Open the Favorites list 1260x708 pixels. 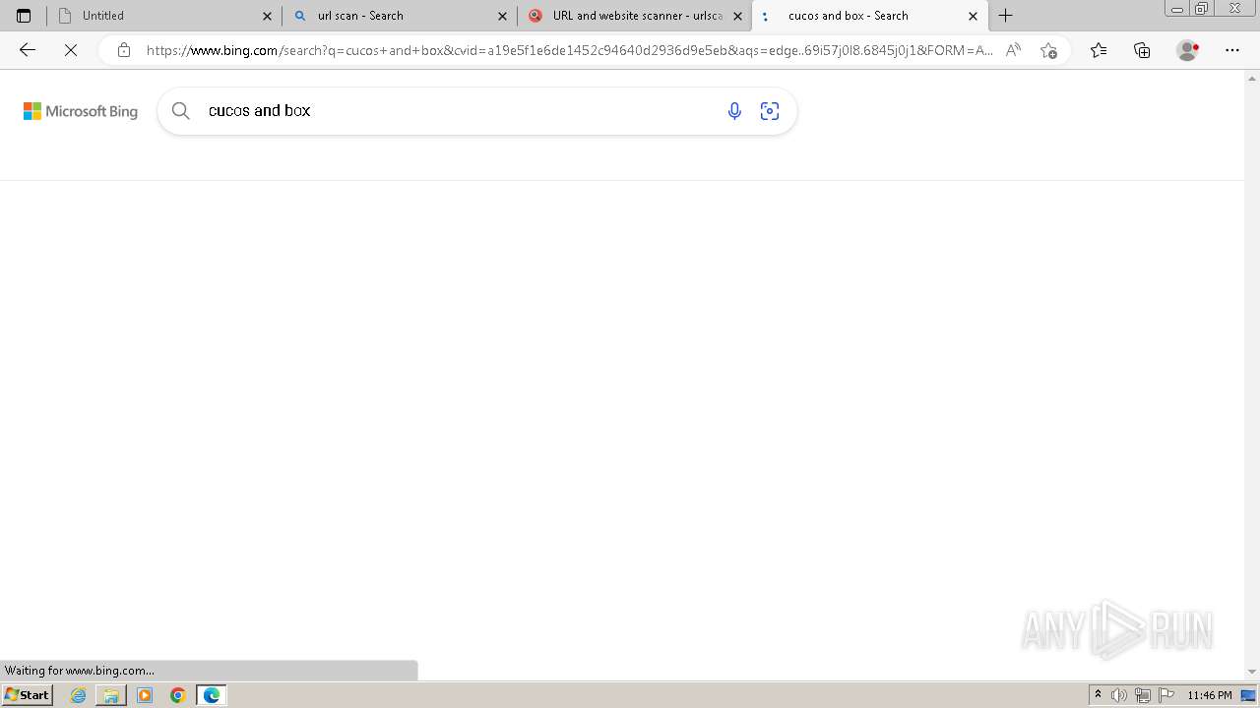tap(1099, 50)
